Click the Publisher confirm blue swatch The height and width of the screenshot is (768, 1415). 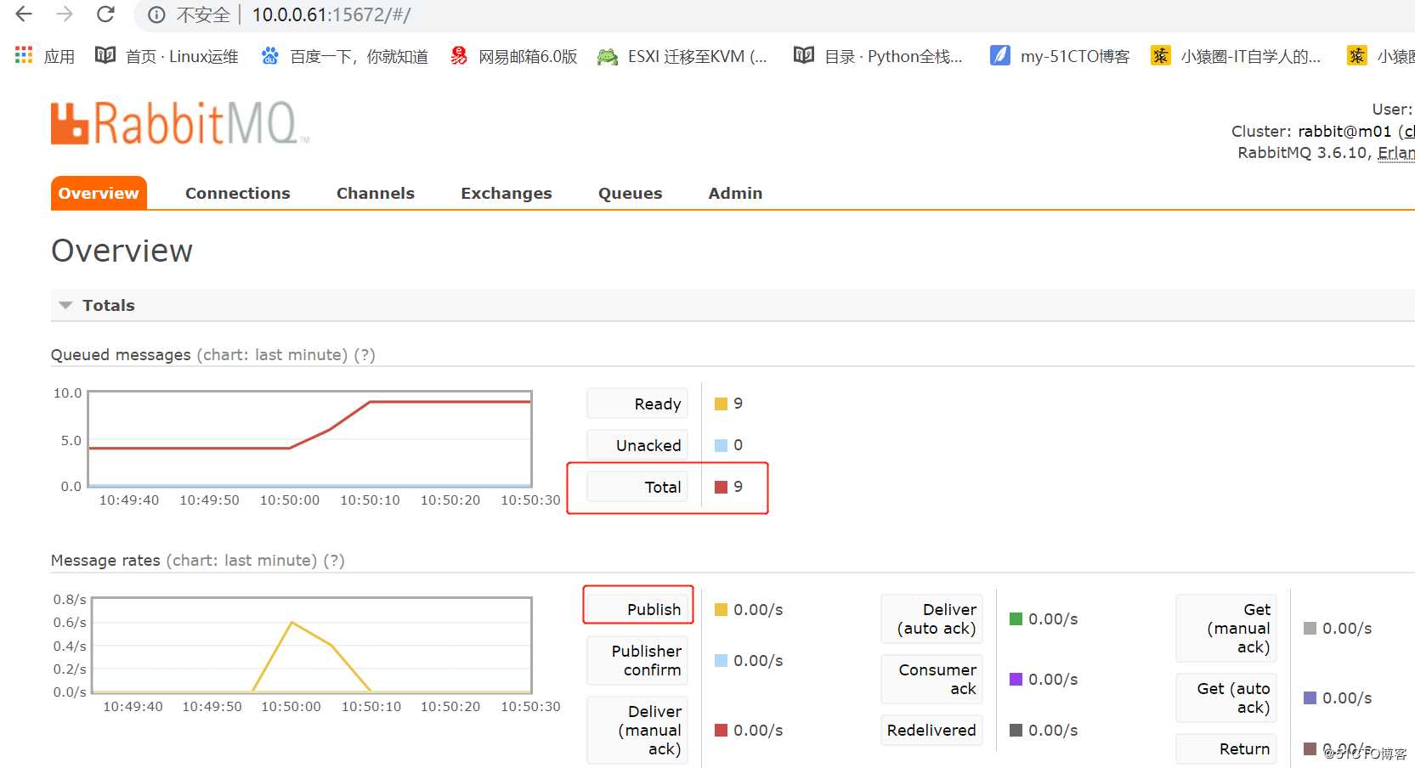pyautogui.click(x=721, y=660)
